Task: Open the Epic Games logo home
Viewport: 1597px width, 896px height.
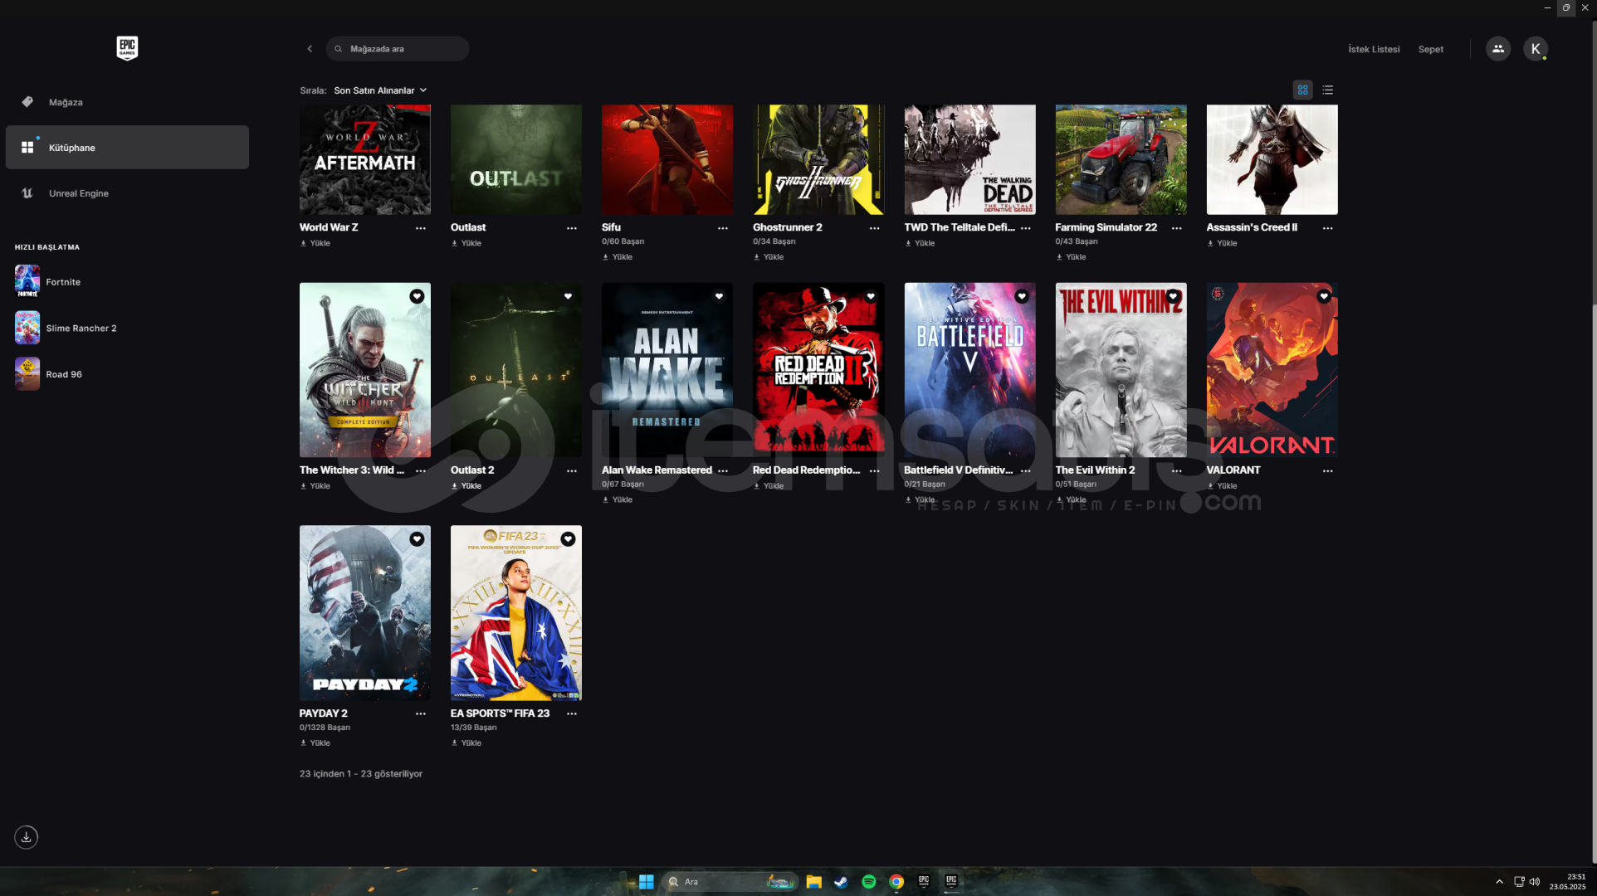Action: coord(127,48)
